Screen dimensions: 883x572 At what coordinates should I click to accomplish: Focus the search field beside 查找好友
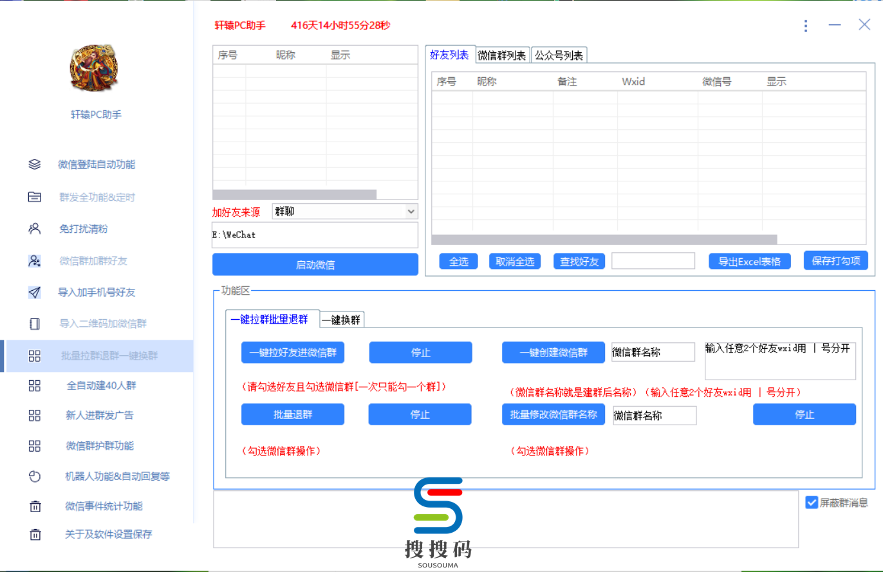coord(653,261)
